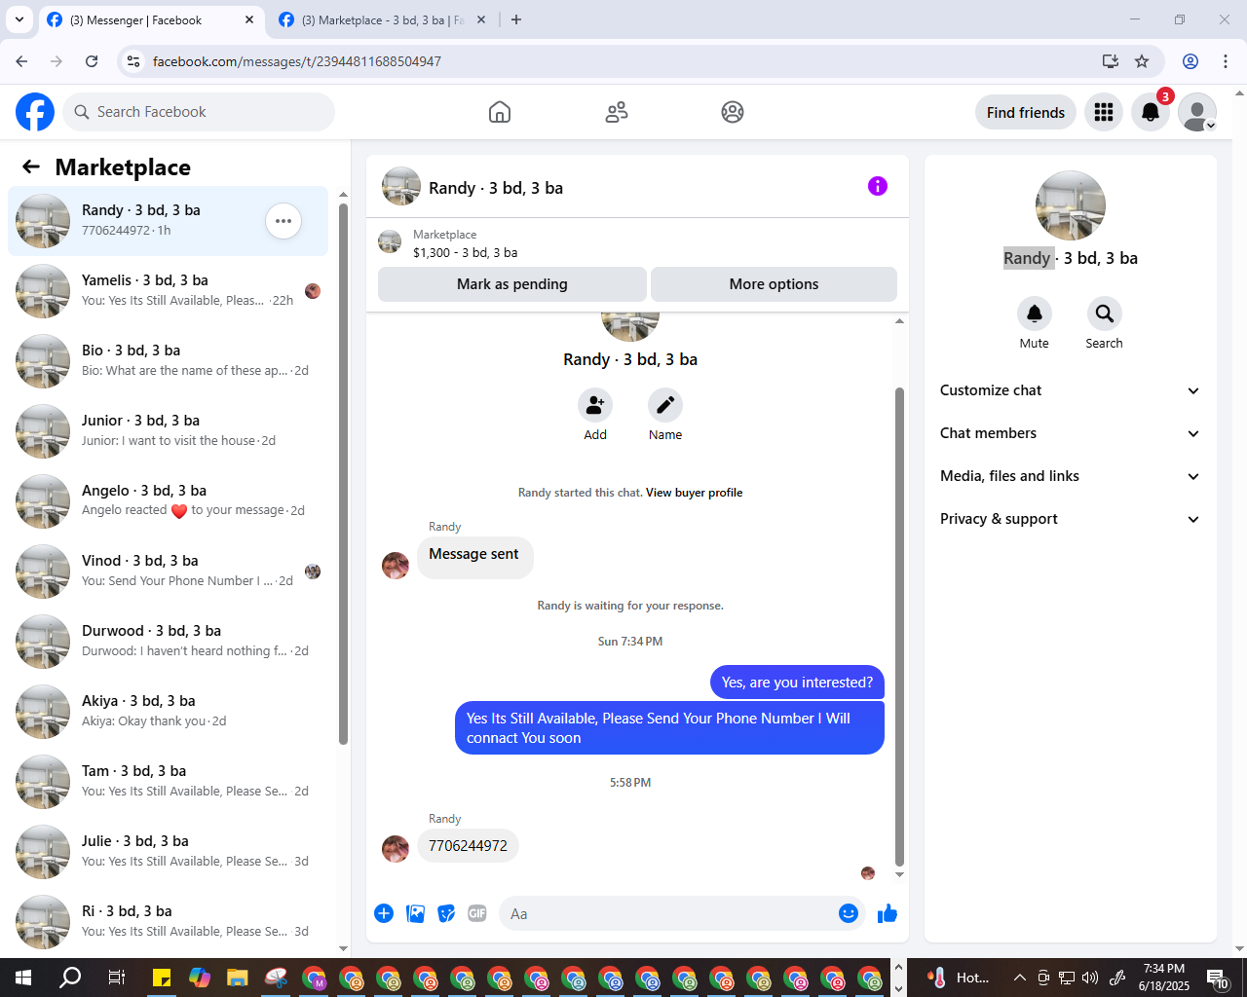Click chat messages vertical scrollbar
This screenshot has height=997, width=1247.
click(x=899, y=626)
